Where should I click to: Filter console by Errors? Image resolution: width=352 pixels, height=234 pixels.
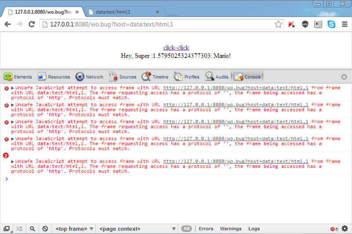tap(206, 229)
